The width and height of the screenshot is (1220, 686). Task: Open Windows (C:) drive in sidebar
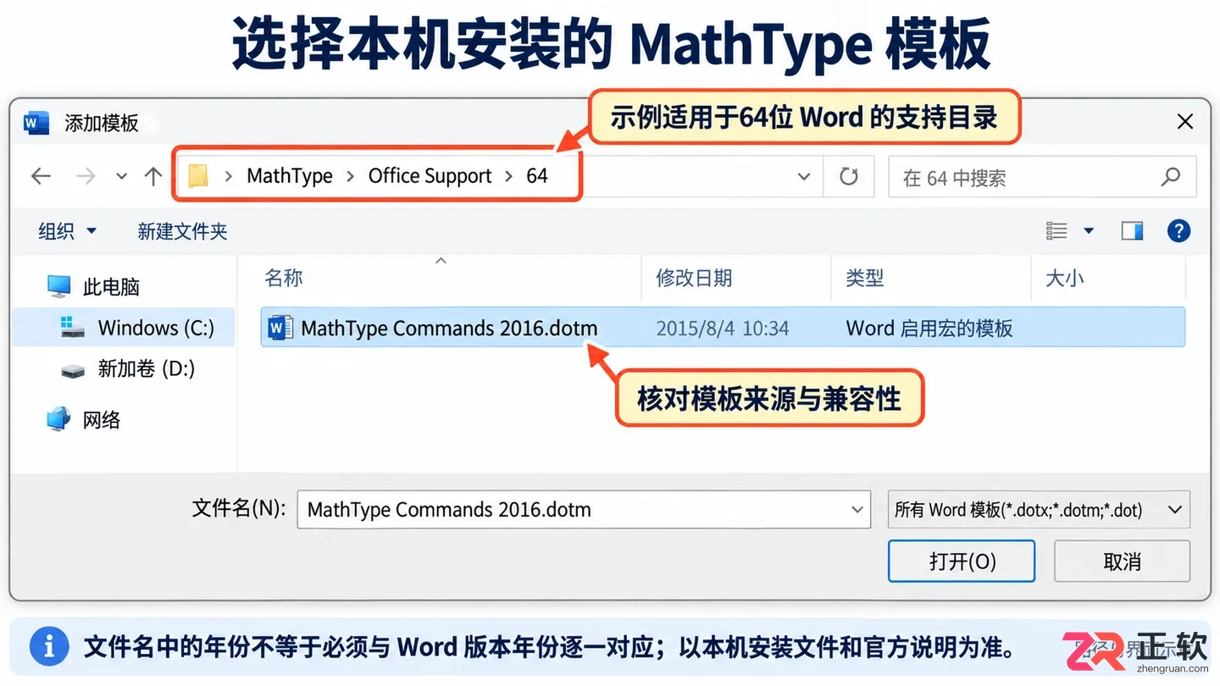click(124, 328)
